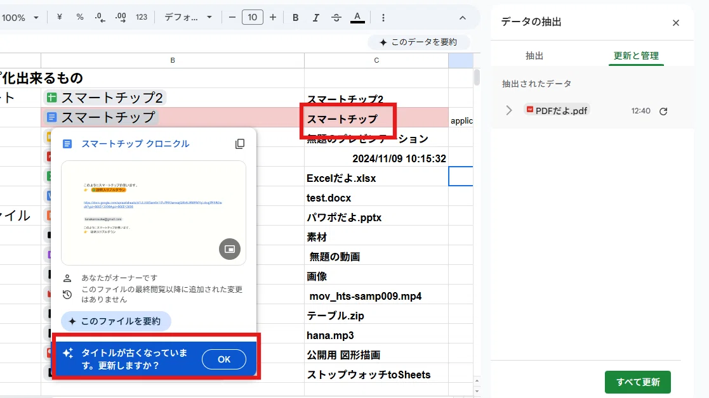Click the このデータを要約 button

pos(418,42)
